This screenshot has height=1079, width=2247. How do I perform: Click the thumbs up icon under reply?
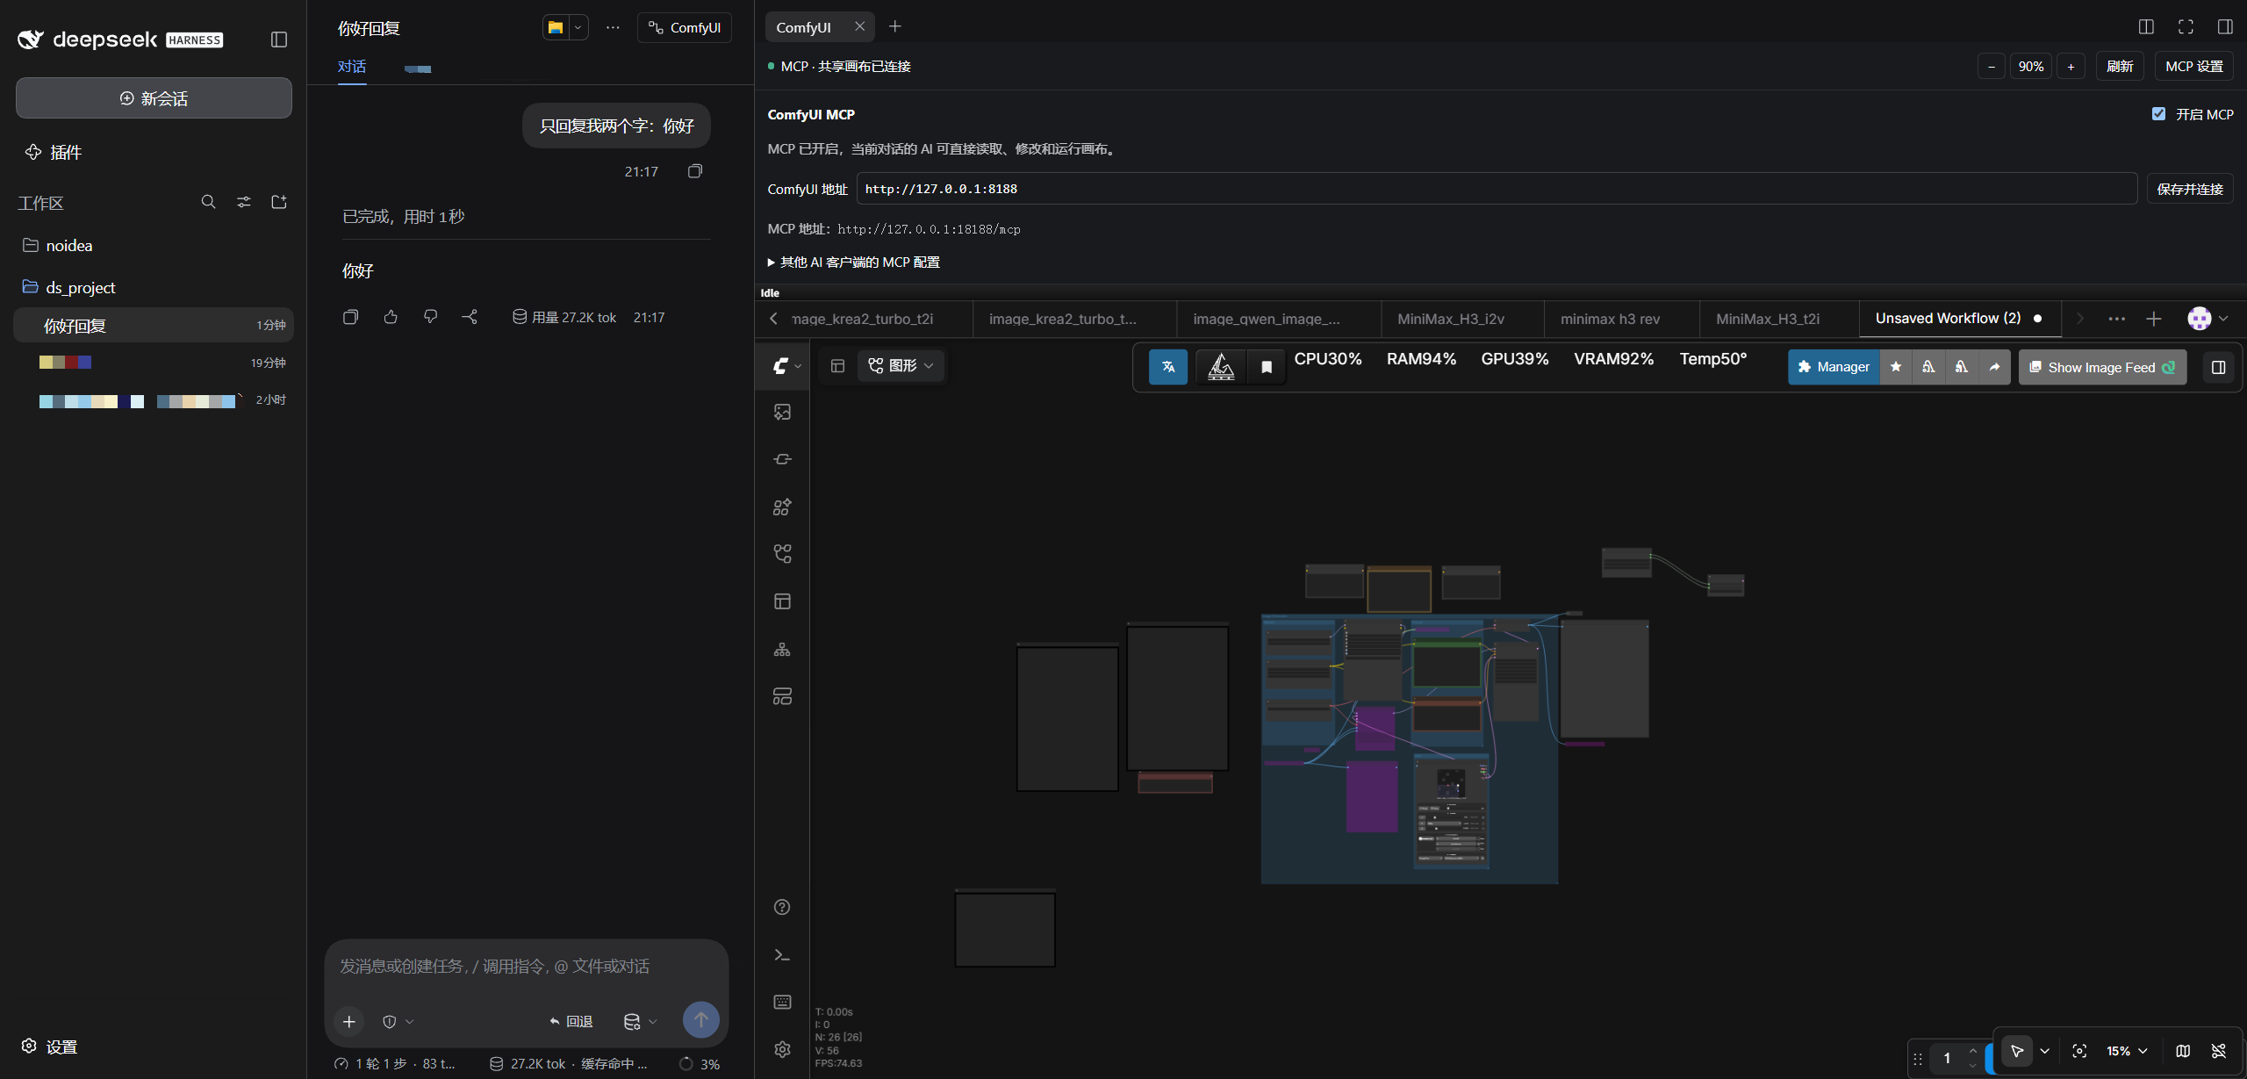[391, 317]
